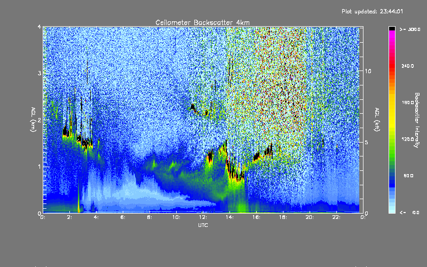Image resolution: width=427 pixels, height=267 pixels.
Task: Click the "8:" UTC hour tick
Action: pyautogui.click(x=150, y=217)
